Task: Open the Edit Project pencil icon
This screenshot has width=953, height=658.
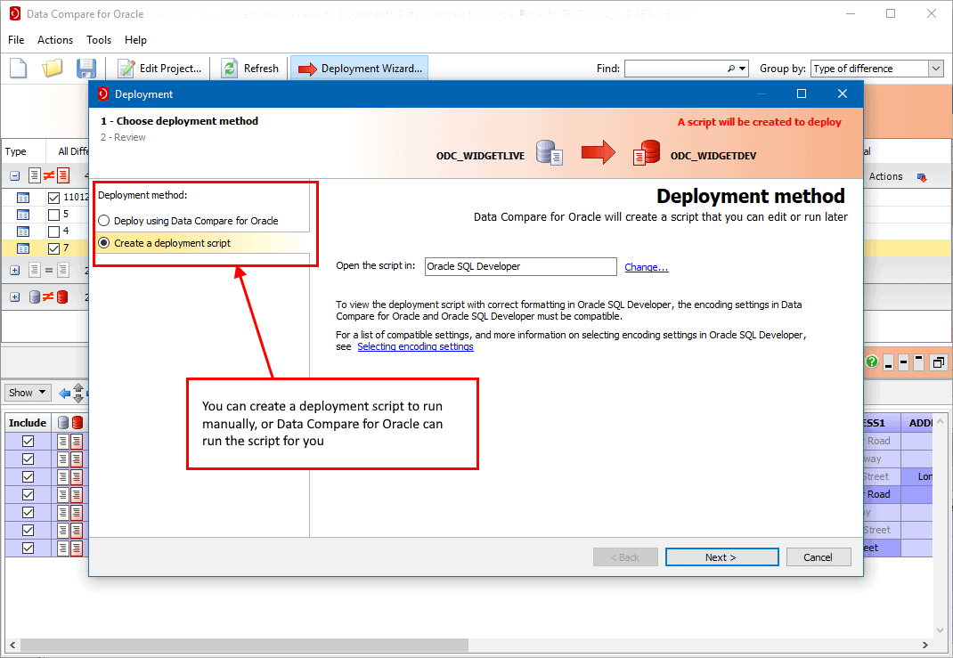Action: (x=126, y=68)
